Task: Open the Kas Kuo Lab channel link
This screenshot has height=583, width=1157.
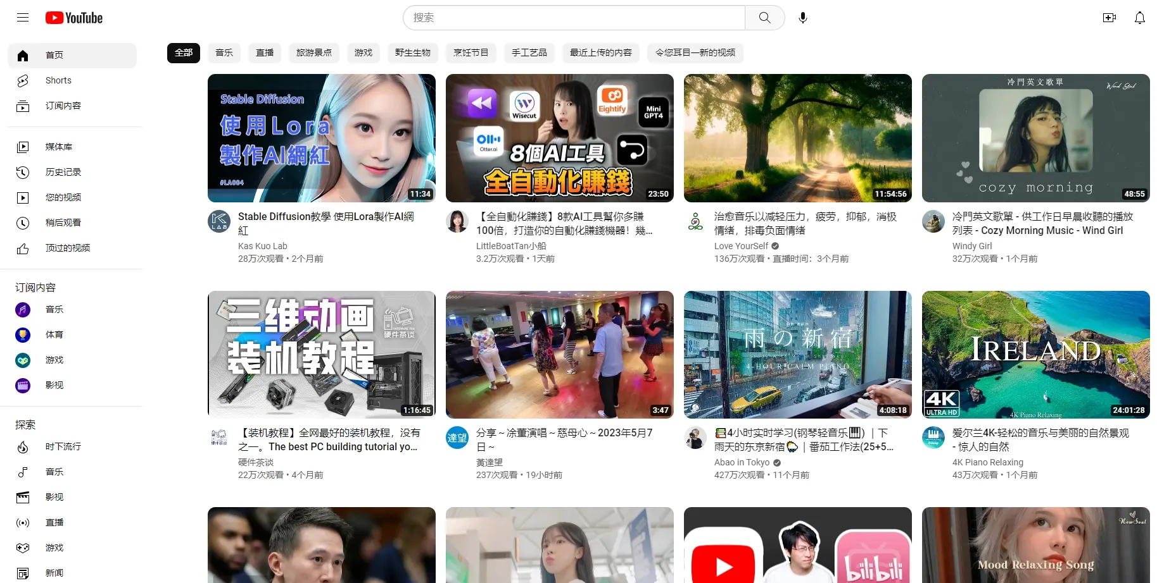Action: [x=262, y=246]
